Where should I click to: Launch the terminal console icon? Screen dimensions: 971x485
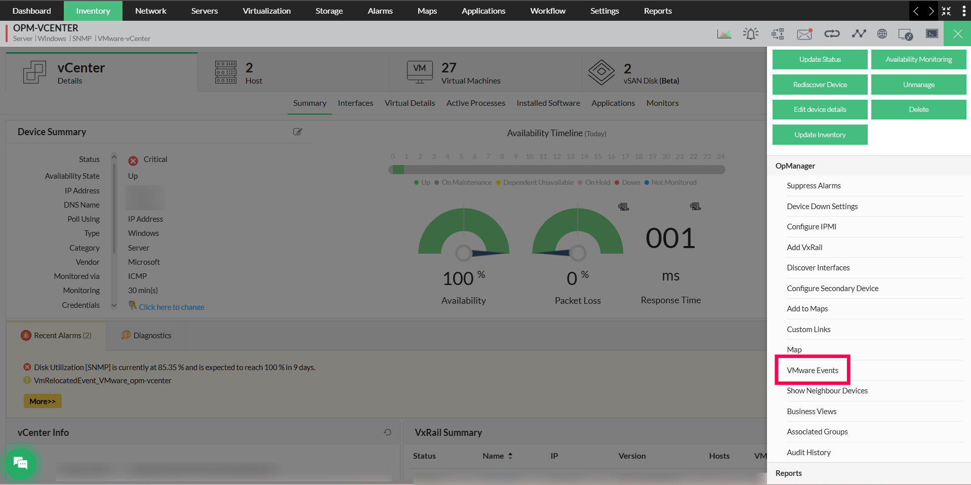932,33
